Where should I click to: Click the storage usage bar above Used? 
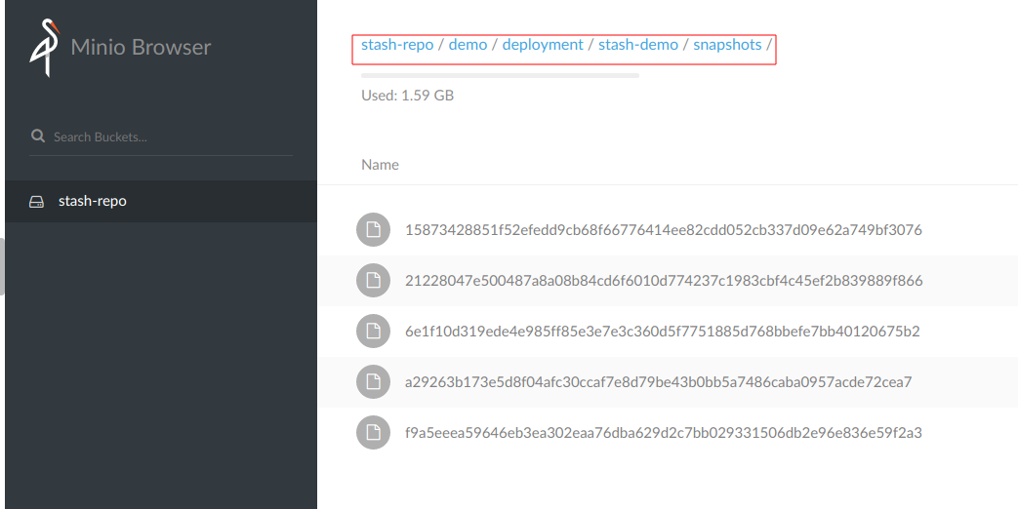(500, 75)
